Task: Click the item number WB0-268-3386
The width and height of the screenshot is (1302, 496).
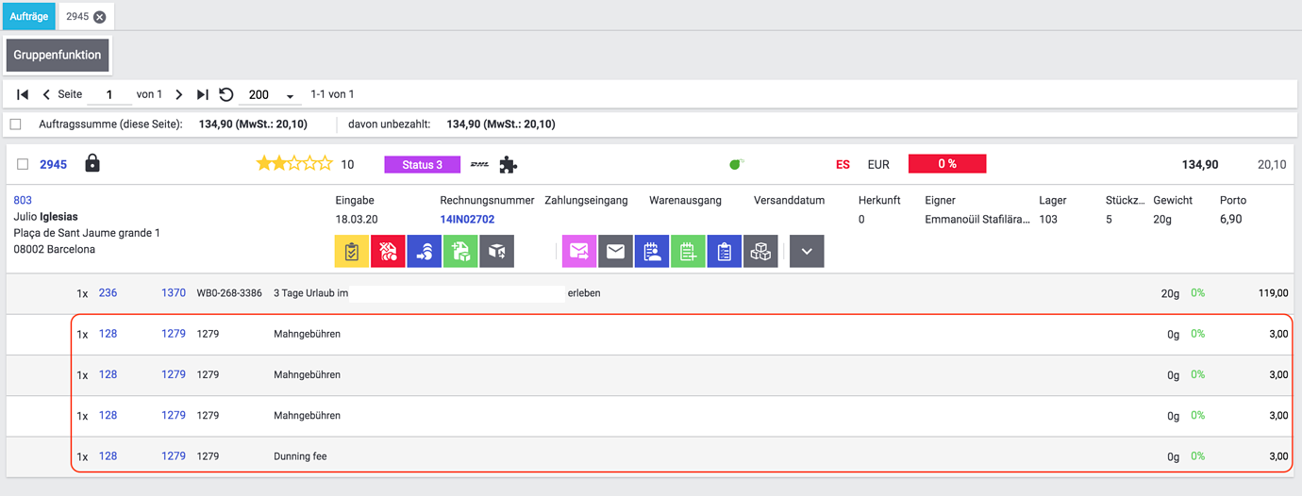Action: 229,293
